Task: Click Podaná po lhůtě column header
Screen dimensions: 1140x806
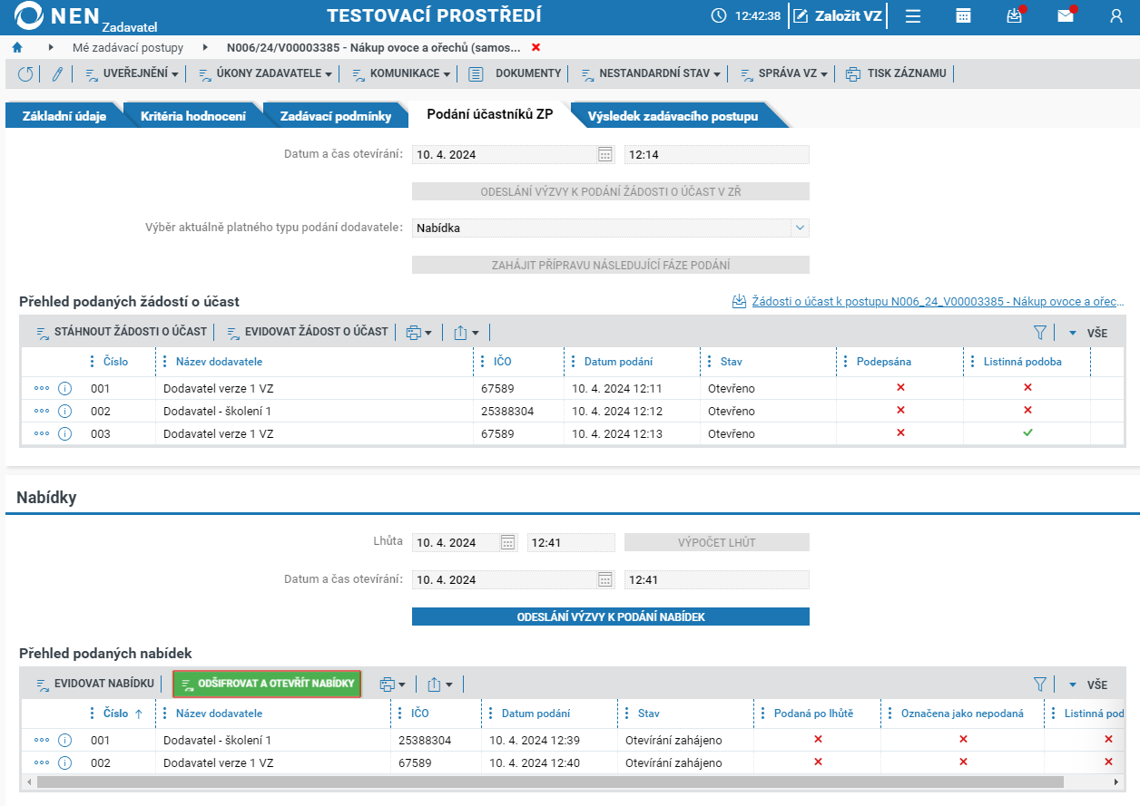Action: coord(813,714)
